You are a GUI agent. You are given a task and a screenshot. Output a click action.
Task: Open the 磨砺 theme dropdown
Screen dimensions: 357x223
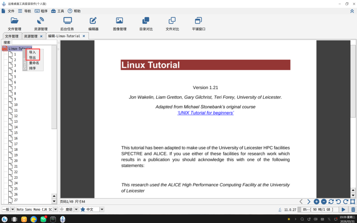coord(76,209)
